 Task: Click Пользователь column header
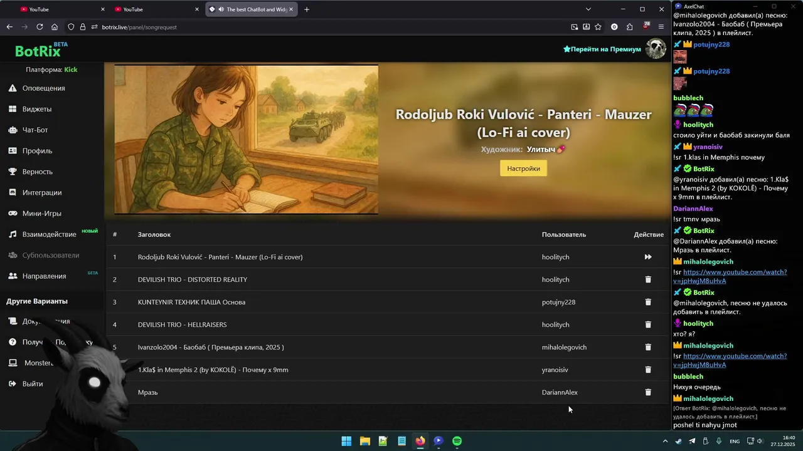564,234
